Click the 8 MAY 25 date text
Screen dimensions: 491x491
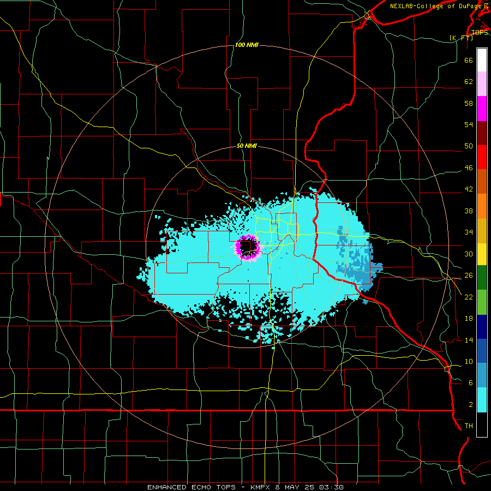click(296, 487)
